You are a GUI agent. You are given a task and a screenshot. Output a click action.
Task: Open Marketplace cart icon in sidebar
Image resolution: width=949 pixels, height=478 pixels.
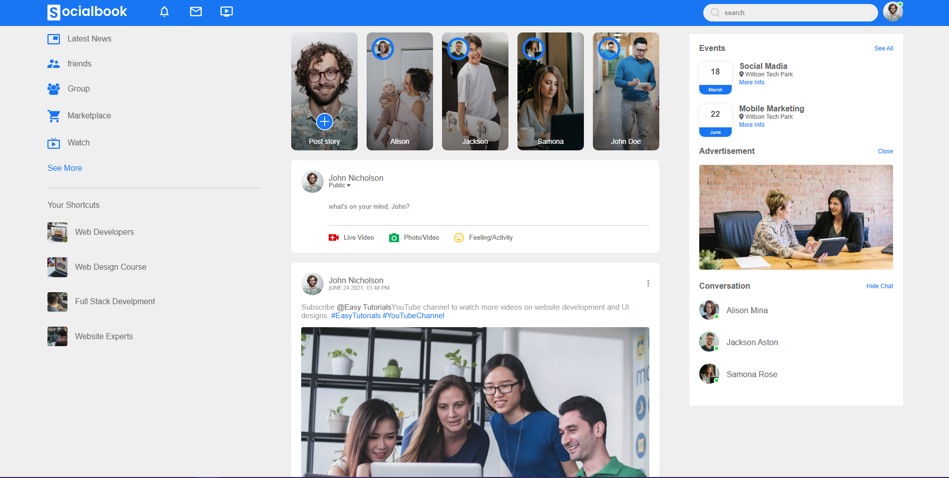[x=54, y=116]
